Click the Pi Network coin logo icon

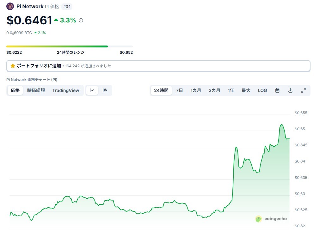click(x=10, y=6)
